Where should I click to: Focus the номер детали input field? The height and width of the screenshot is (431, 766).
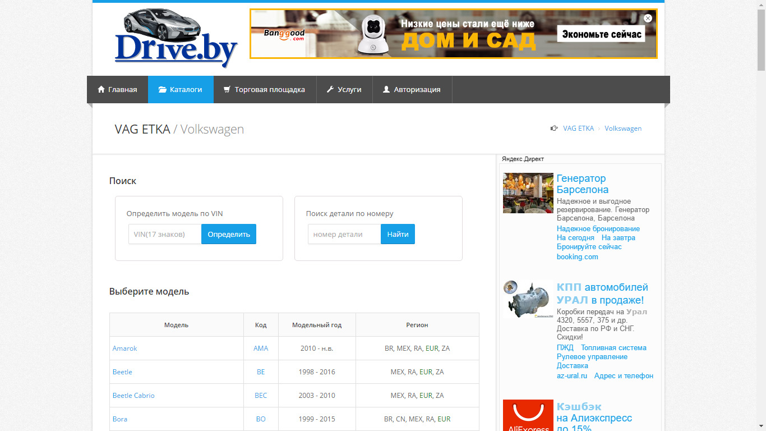coord(344,234)
